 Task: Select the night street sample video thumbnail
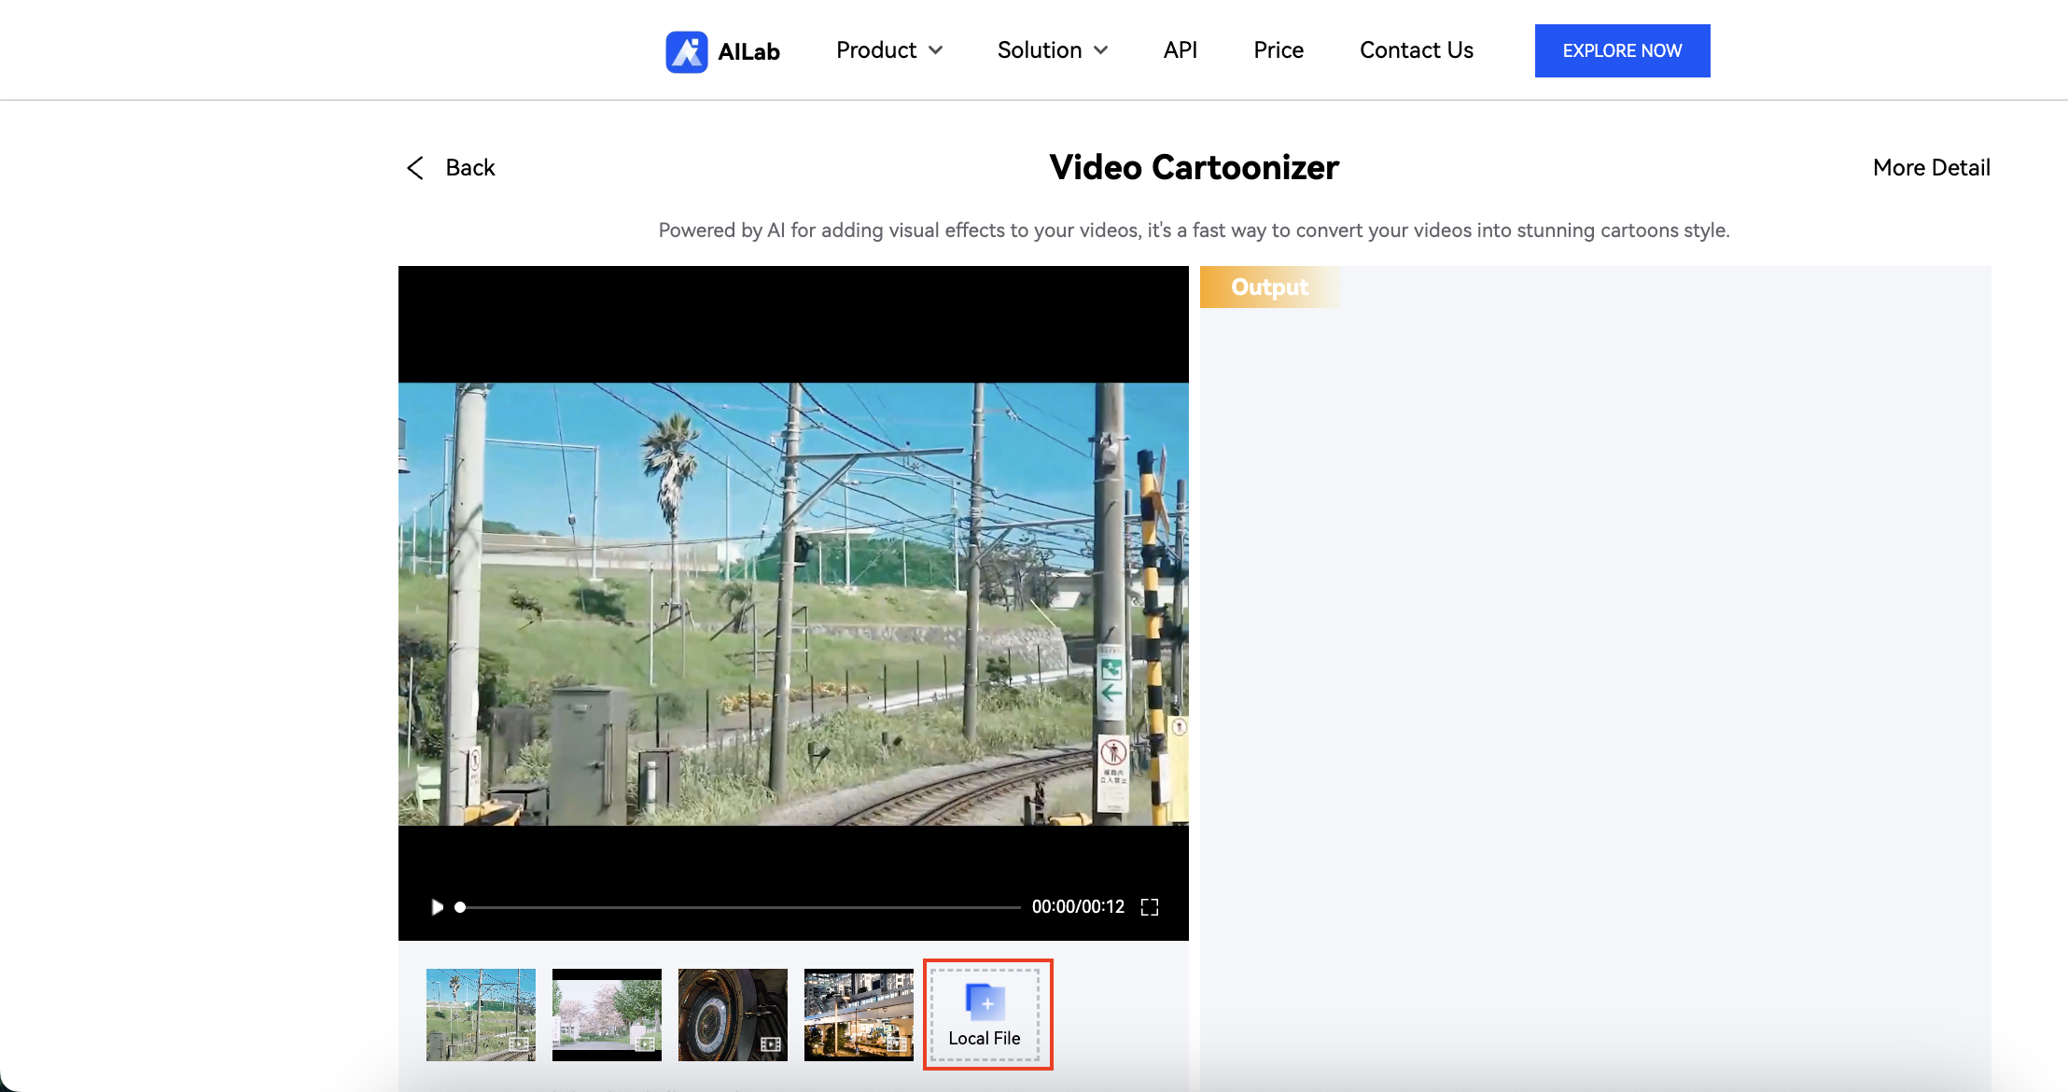coord(858,1015)
